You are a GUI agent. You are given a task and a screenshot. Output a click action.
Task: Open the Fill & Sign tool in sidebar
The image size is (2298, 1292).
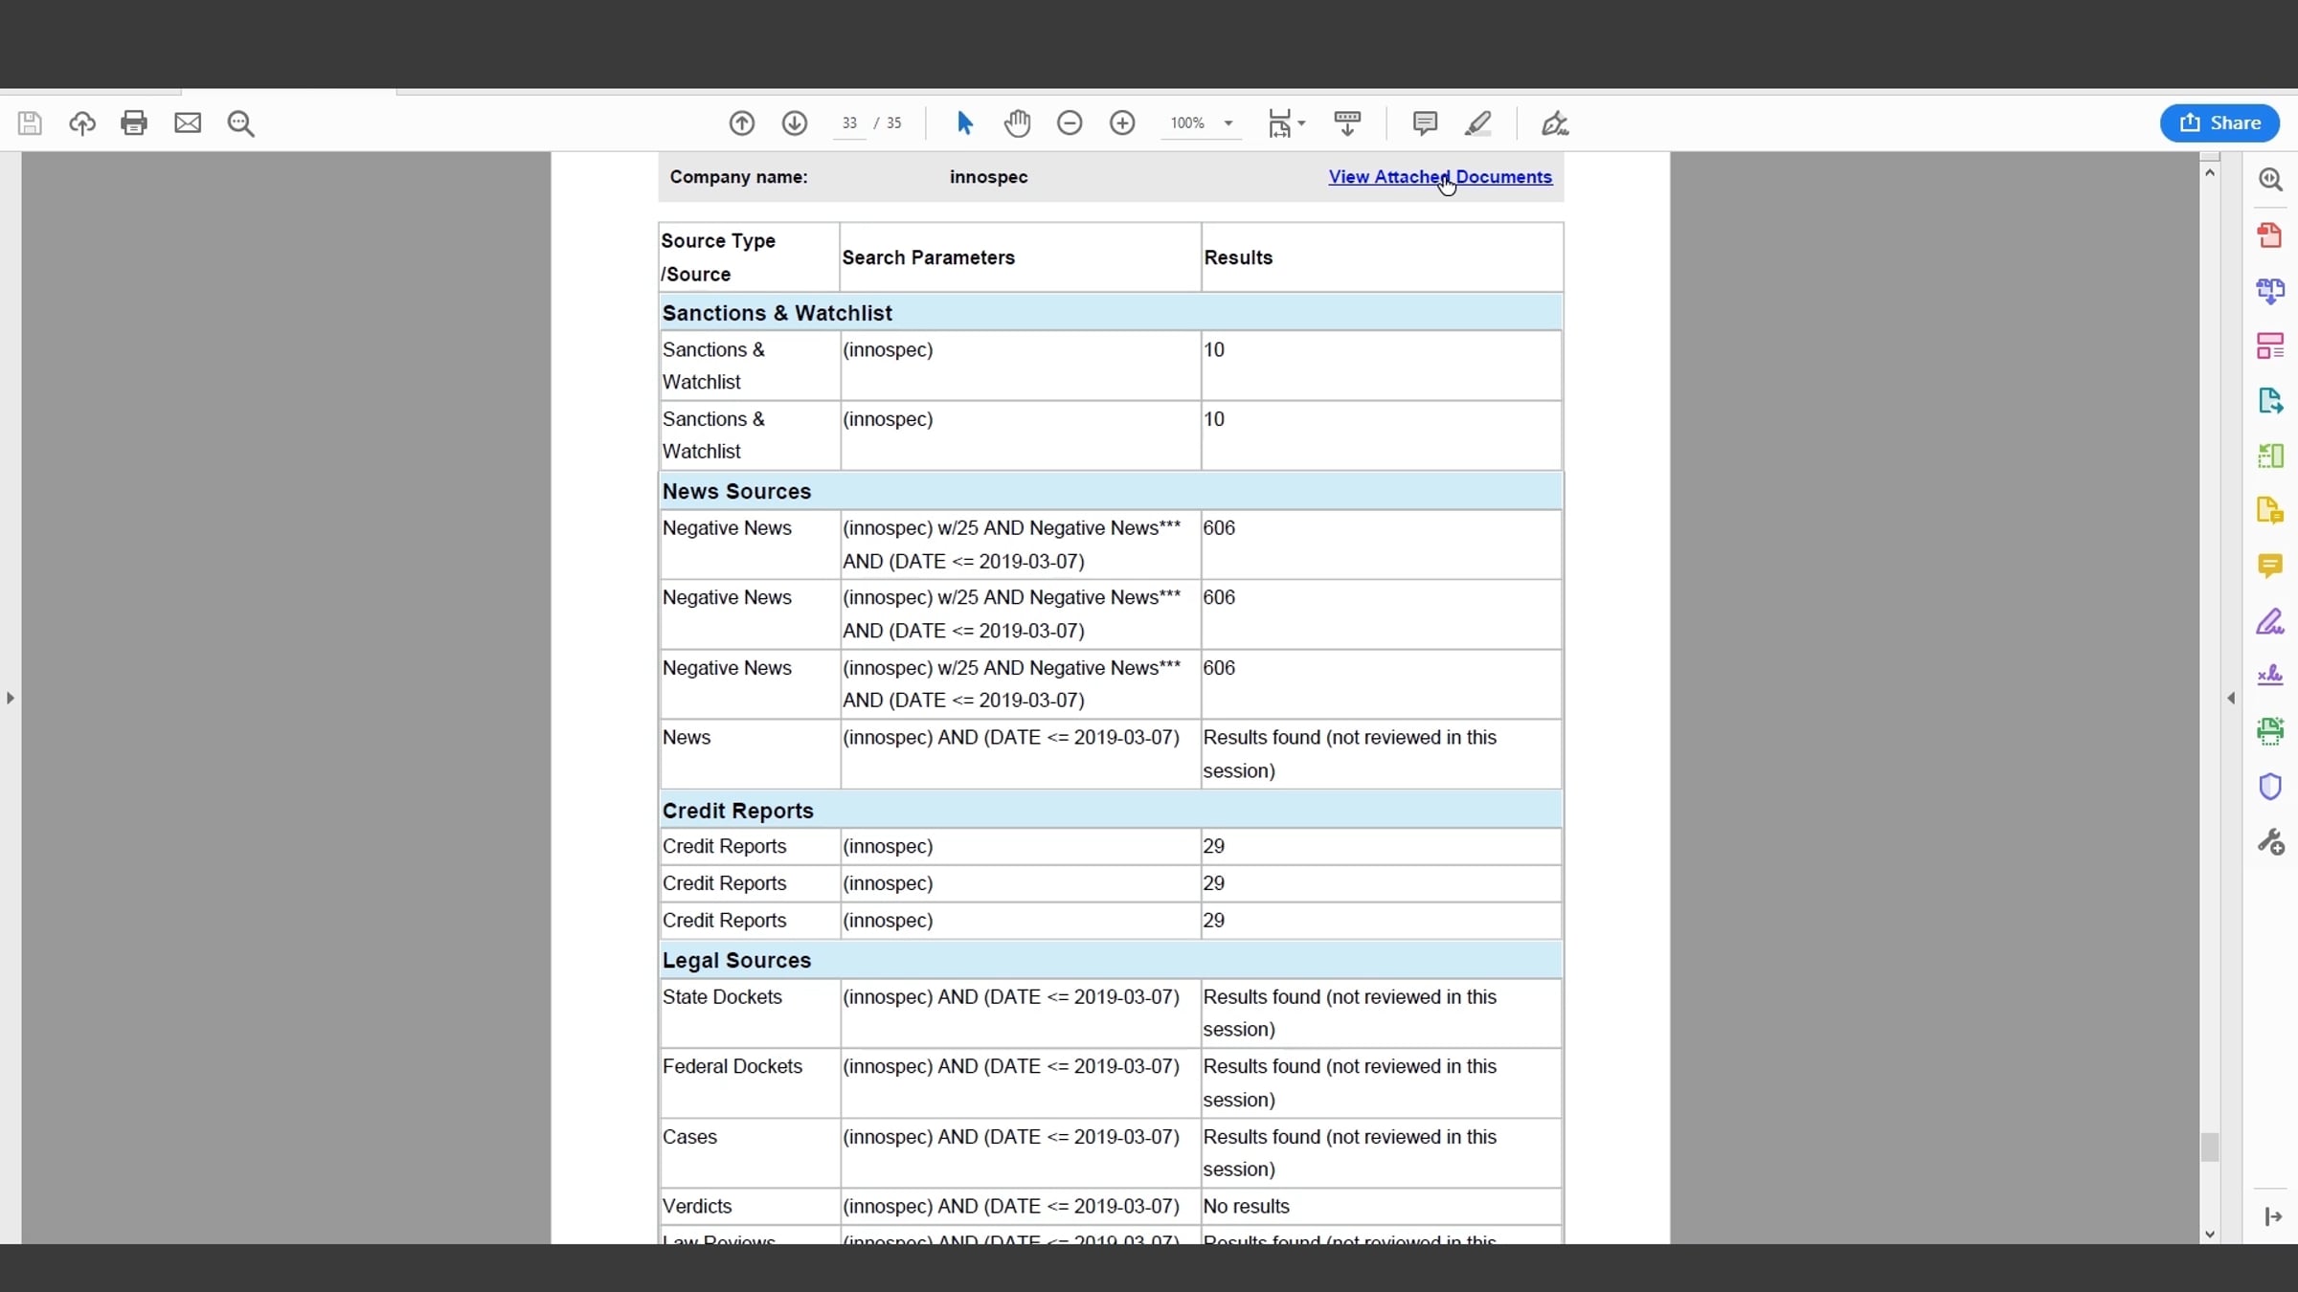(x=2270, y=621)
